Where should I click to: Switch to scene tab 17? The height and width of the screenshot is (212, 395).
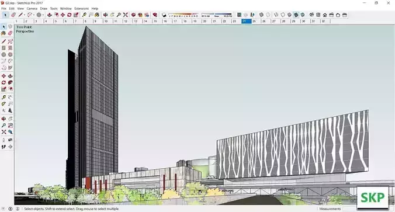point(177,22)
